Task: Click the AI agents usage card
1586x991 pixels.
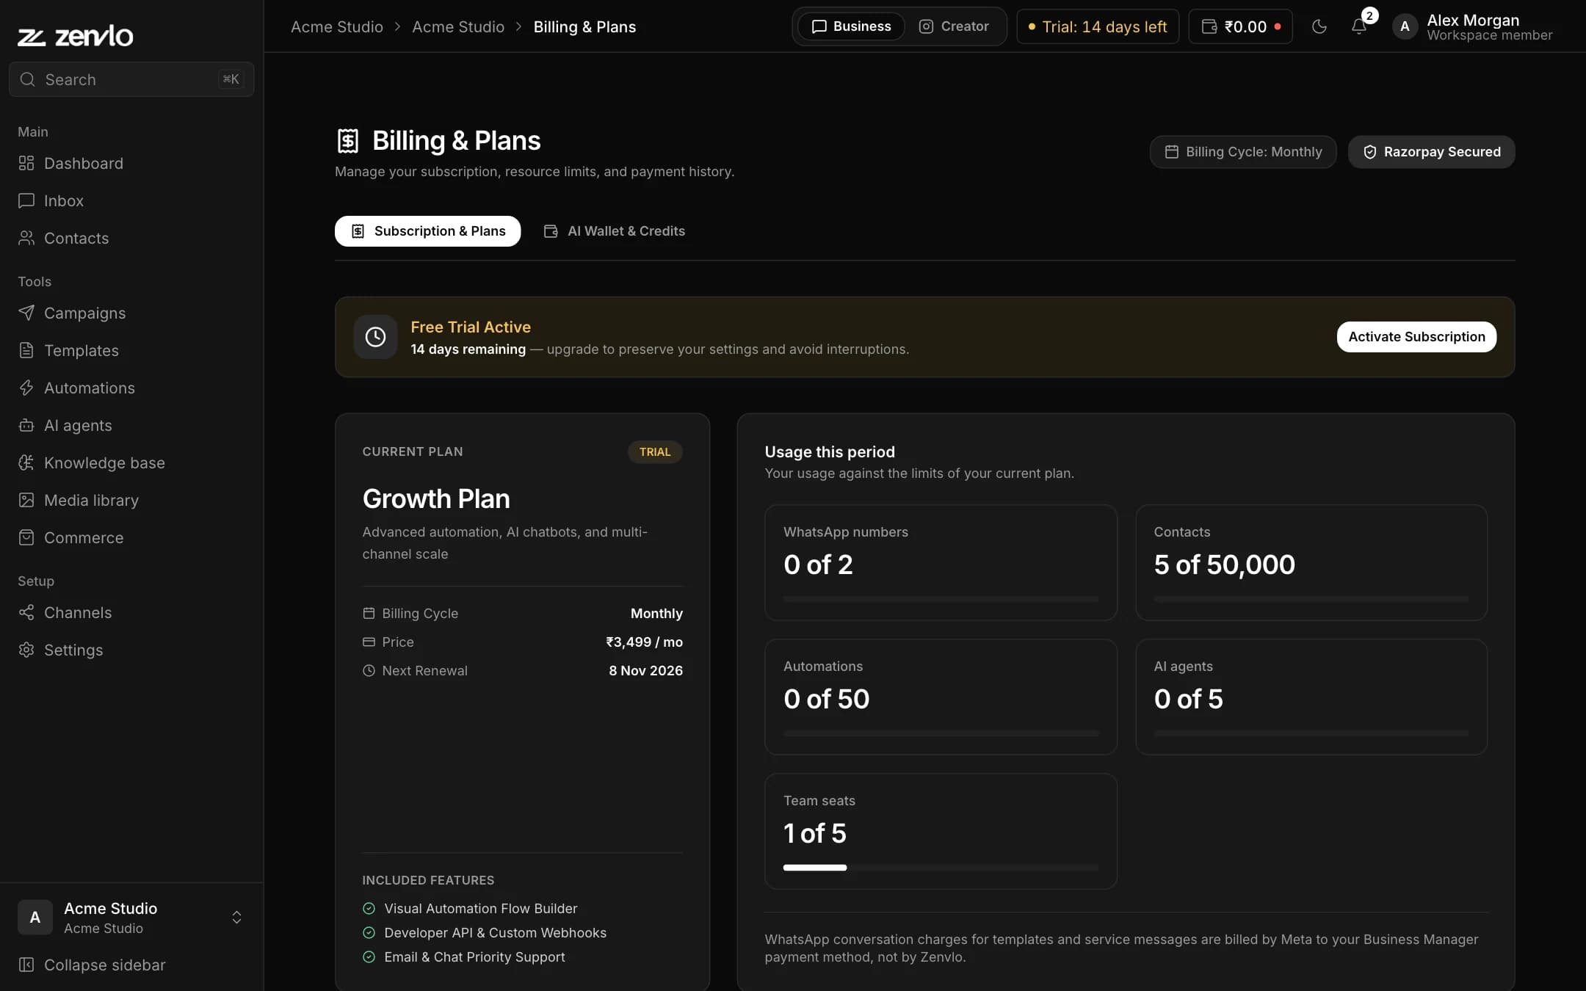Action: 1311,697
